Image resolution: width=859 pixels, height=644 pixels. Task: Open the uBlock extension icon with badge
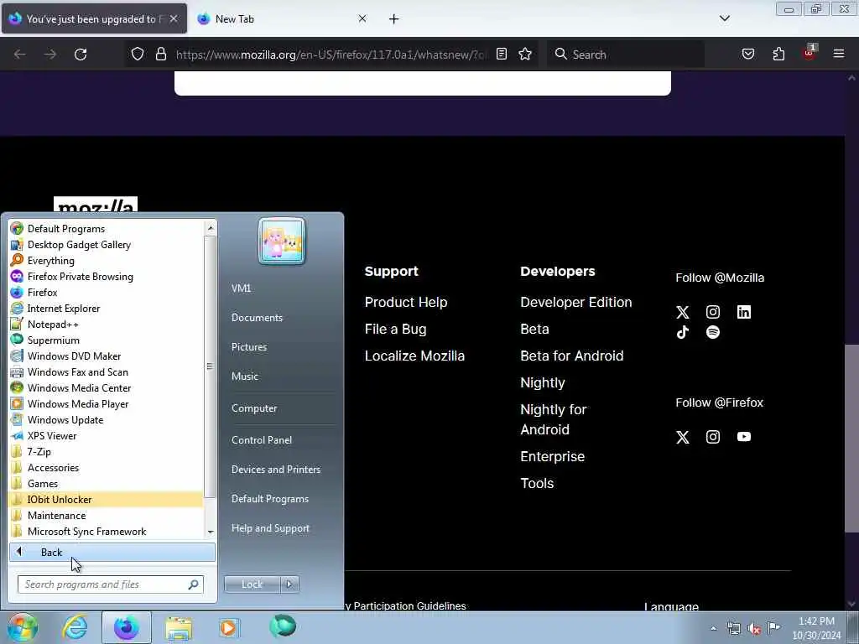[x=810, y=53]
